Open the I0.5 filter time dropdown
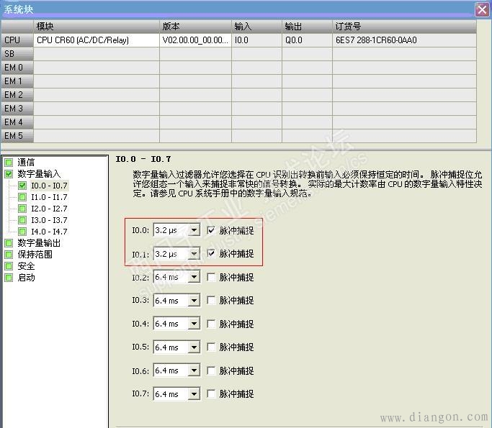The image size is (492, 428). pos(194,347)
